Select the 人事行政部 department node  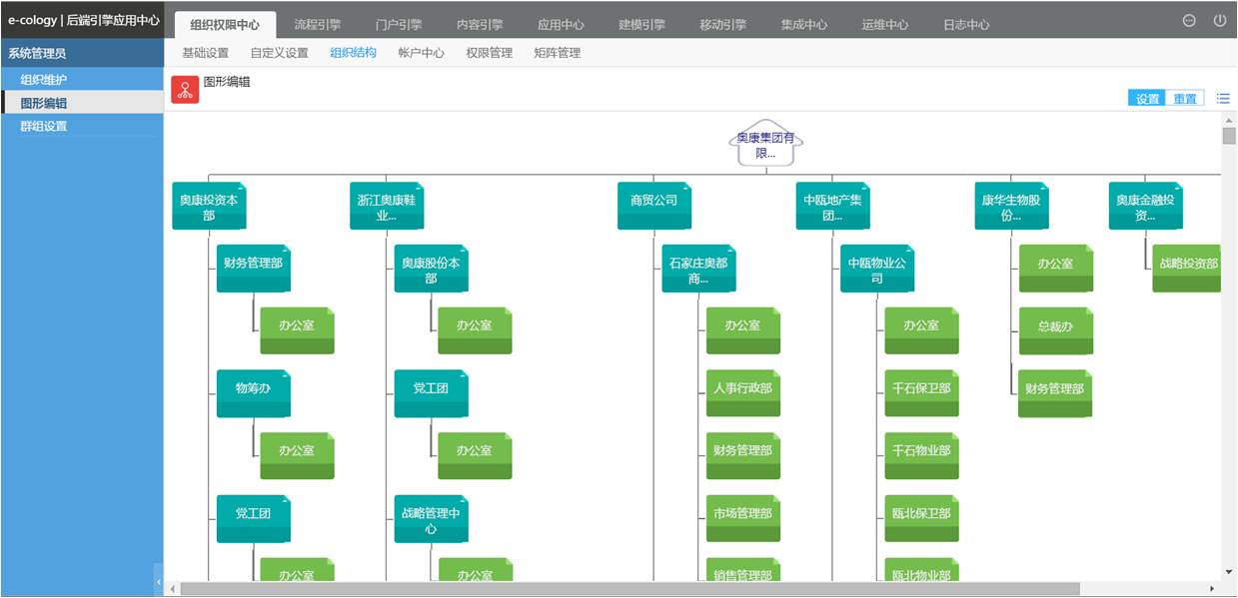tap(742, 393)
